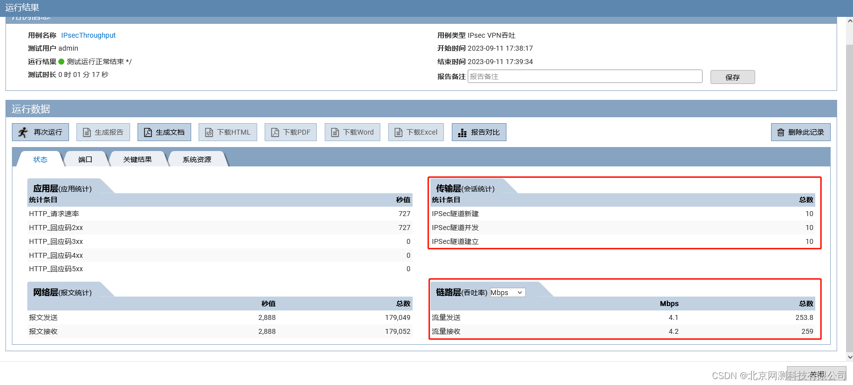Click the PDF file icon on 下载PDF
The width and height of the screenshot is (853, 385).
[275, 132]
